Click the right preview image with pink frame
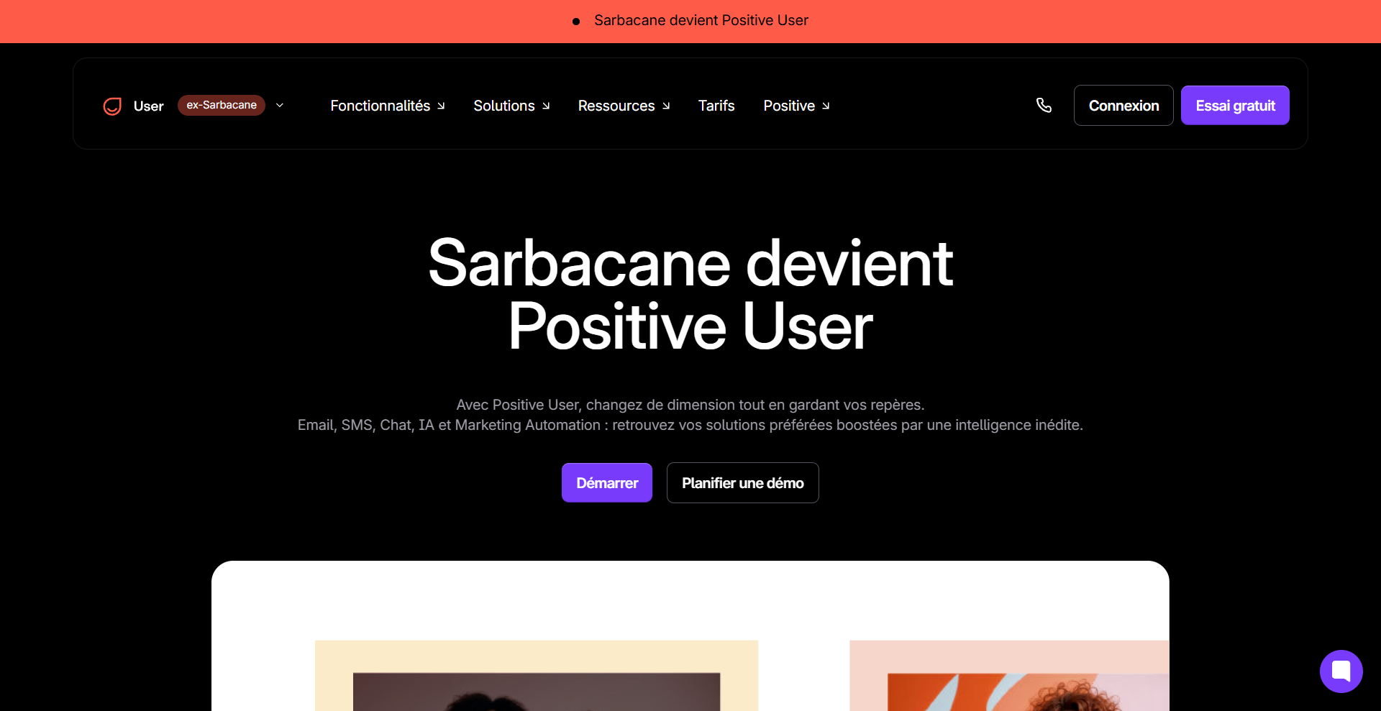The width and height of the screenshot is (1381, 711). pyautogui.click(x=1009, y=676)
